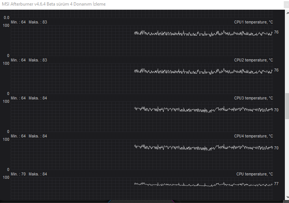Click the CPU1 Min. : 64 reading
Viewport: 289px width, 203px height.
[x=18, y=22]
